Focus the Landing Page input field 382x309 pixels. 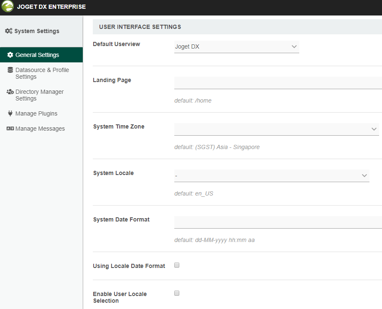point(278,83)
